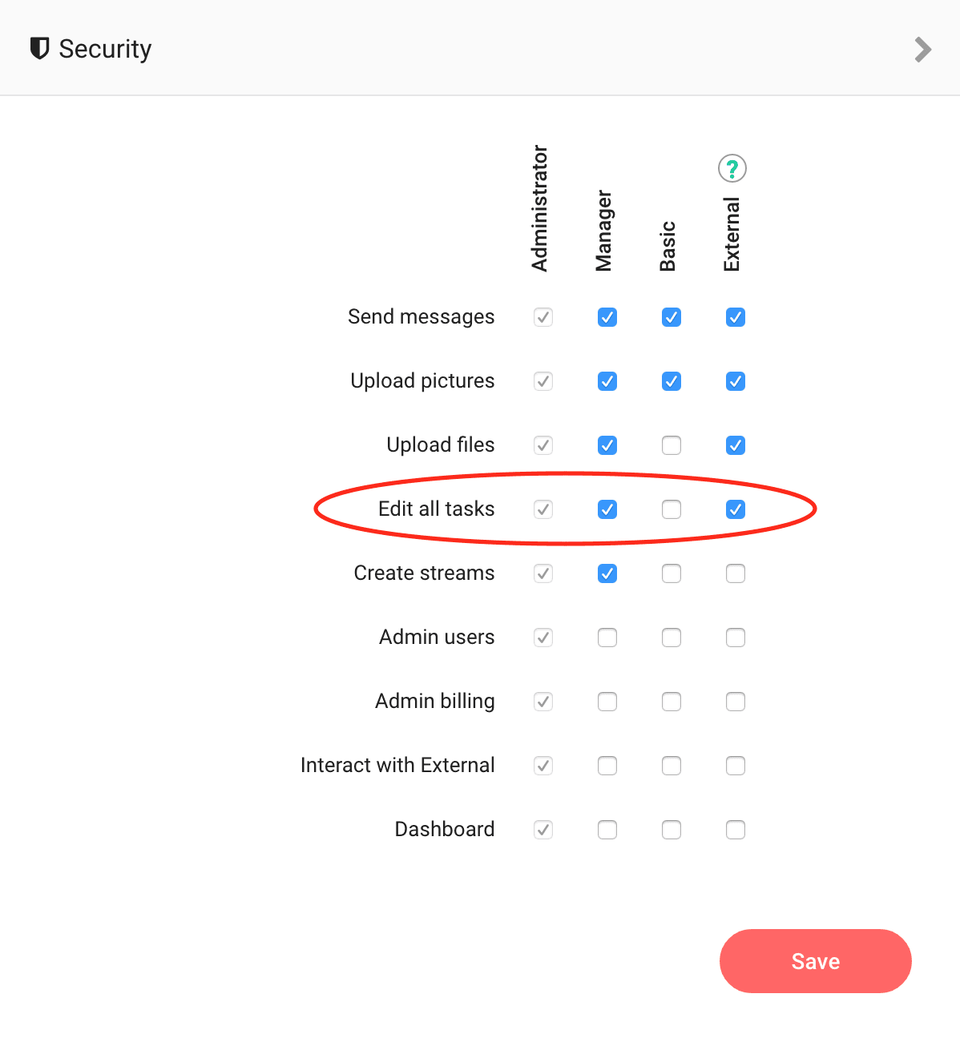Expand the Security section chevron
The image size is (960, 1038).
point(923,50)
